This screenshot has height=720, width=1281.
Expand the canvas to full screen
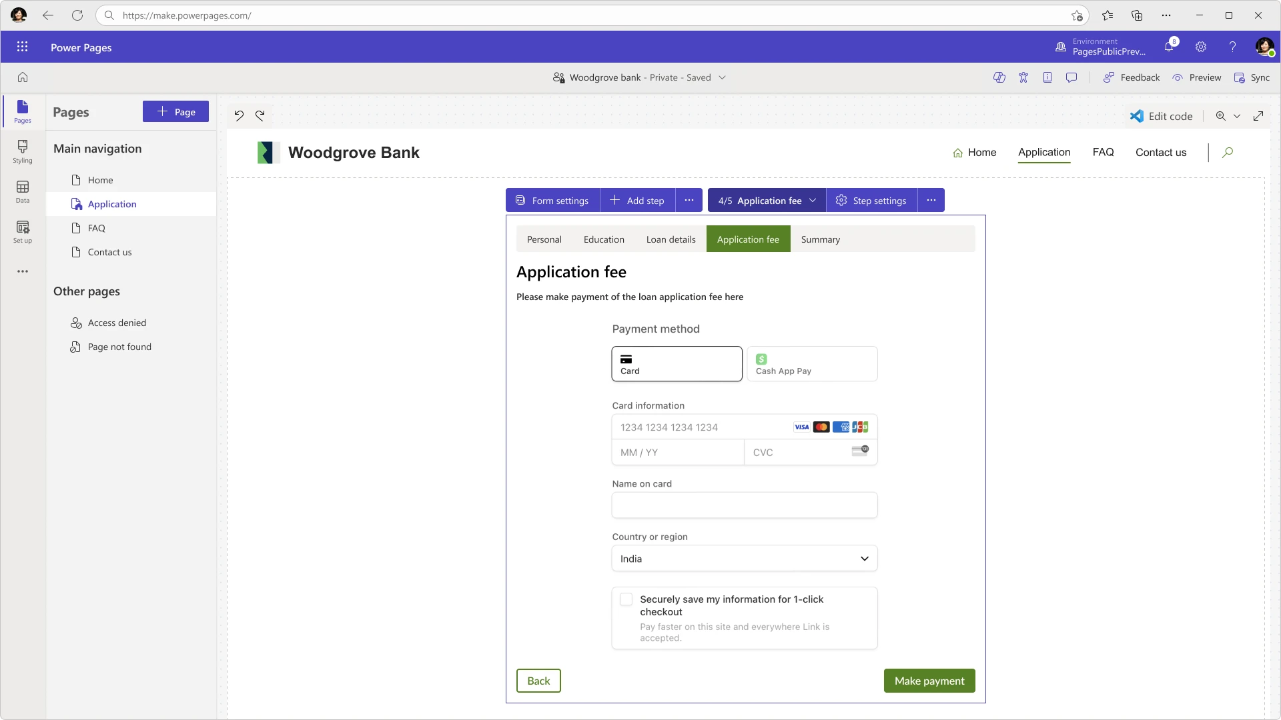pos(1260,115)
